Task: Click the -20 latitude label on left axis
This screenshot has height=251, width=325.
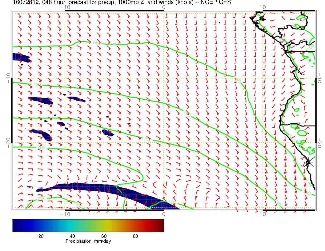Action: click(8, 142)
